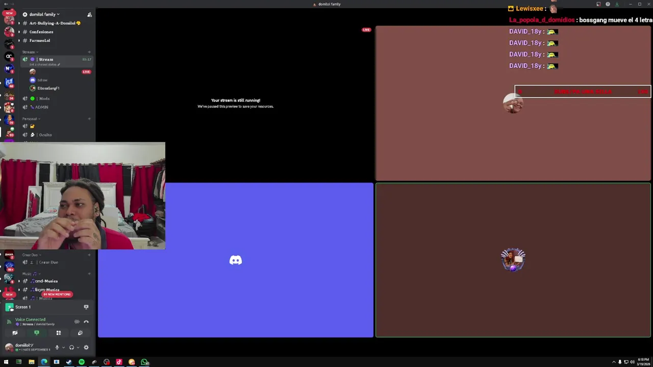Disconnect from voice with hang-up icon

point(86,322)
